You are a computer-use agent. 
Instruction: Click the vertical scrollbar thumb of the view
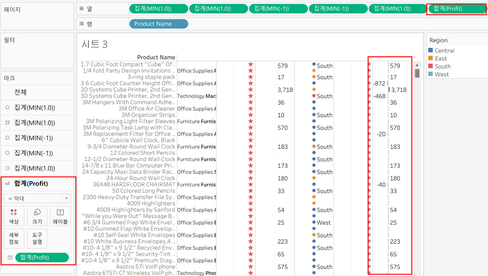tap(417, 73)
